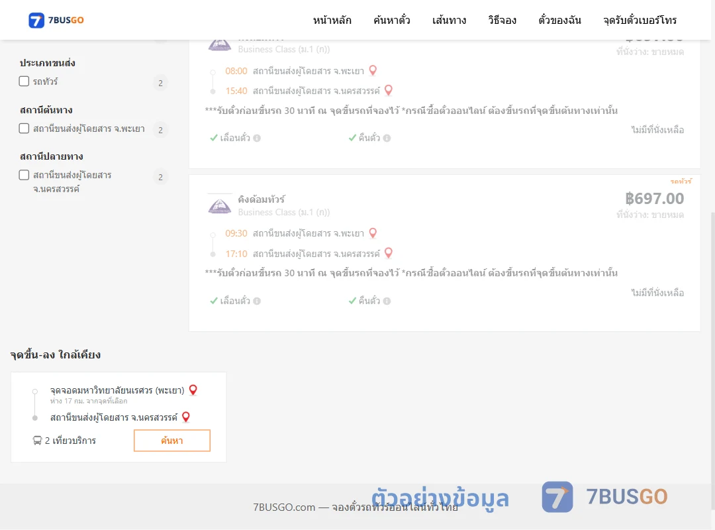
Task: Click info icon beside คืนตั๋ว on 08:00 trip
Action: point(387,138)
